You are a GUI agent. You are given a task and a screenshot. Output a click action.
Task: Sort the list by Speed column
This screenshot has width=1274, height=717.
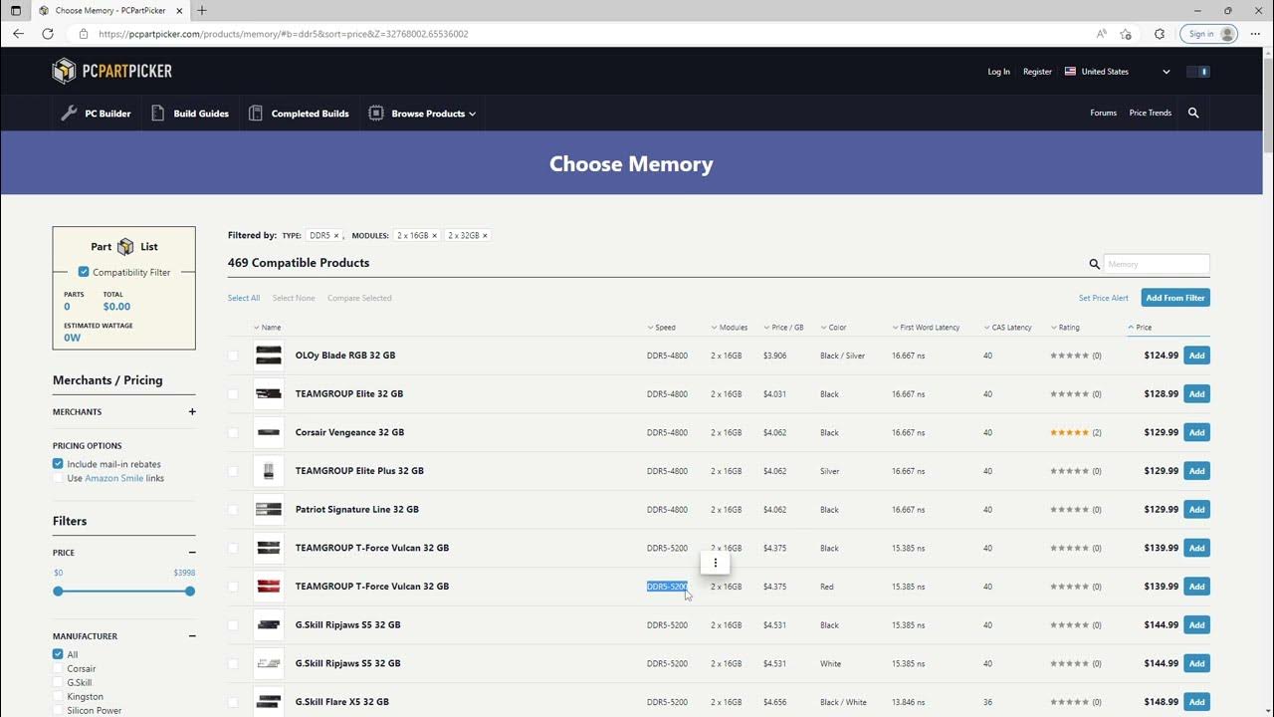click(x=661, y=328)
